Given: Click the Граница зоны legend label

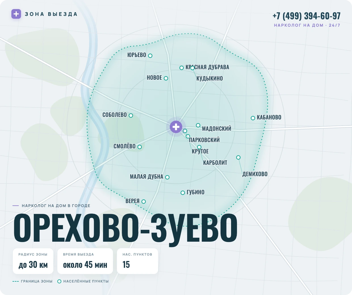Looking at the screenshot, I should (x=37, y=281).
